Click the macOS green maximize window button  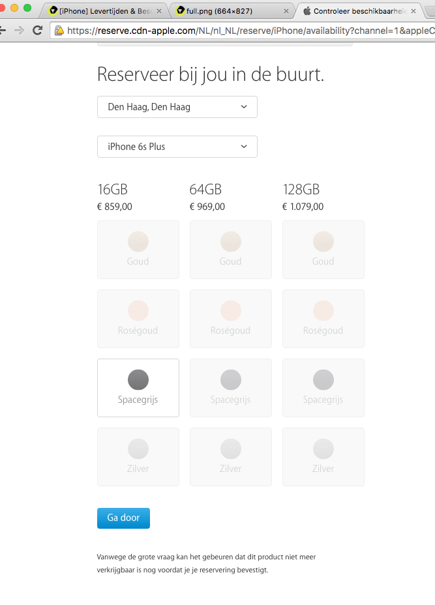point(27,8)
